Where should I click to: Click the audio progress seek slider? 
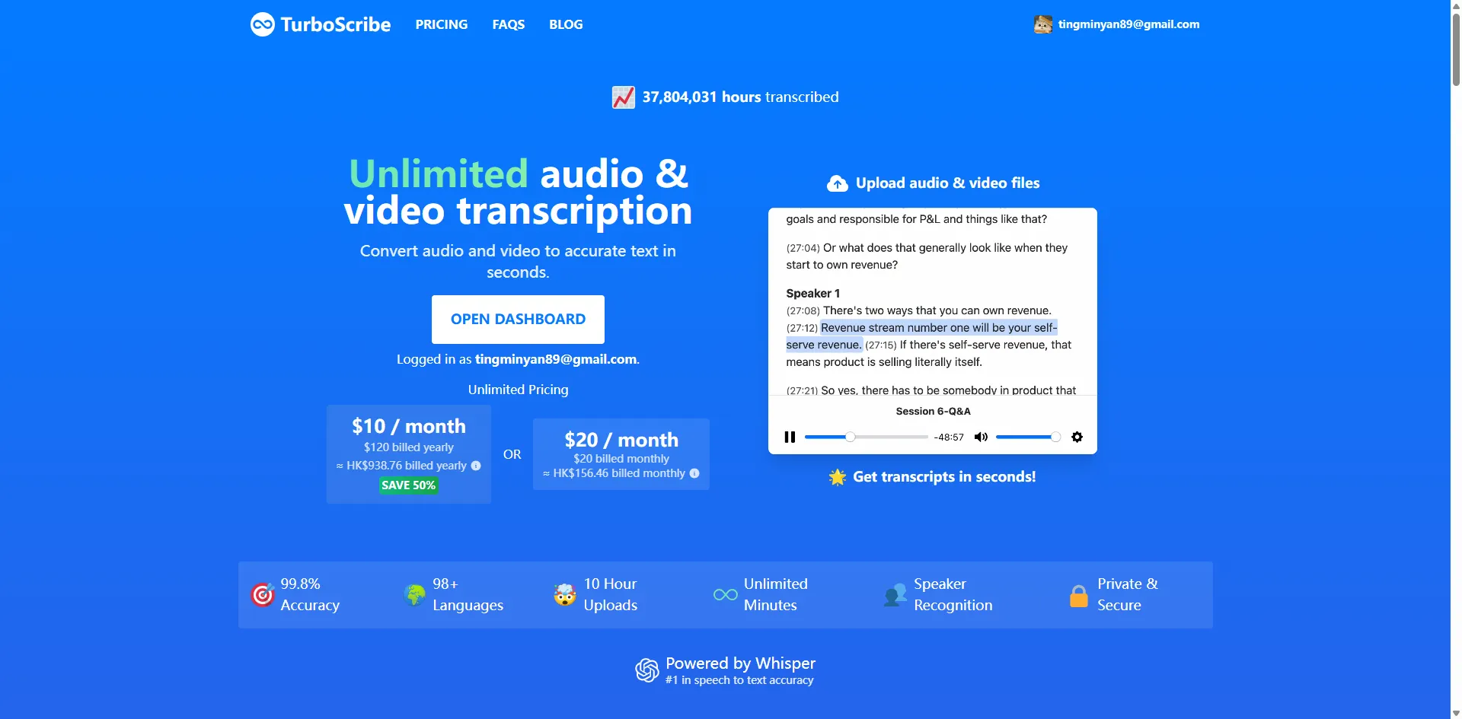coord(866,437)
